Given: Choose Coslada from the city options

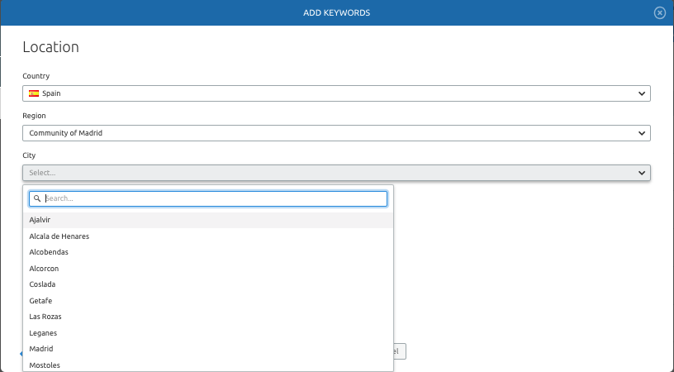Looking at the screenshot, I should [42, 284].
